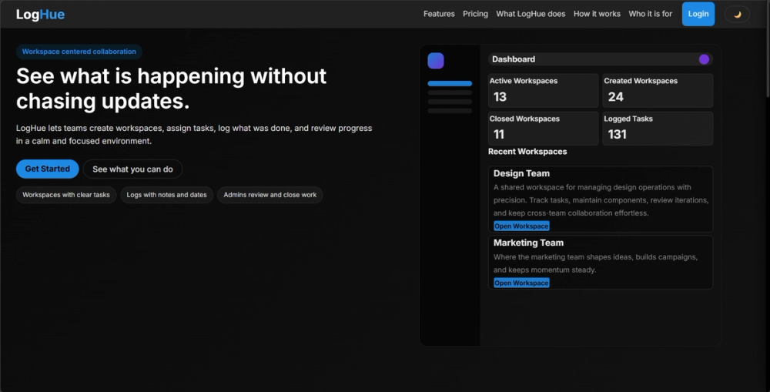This screenshot has width=770, height=392.
Task: Click Open Workspace under Design Team
Action: point(521,226)
